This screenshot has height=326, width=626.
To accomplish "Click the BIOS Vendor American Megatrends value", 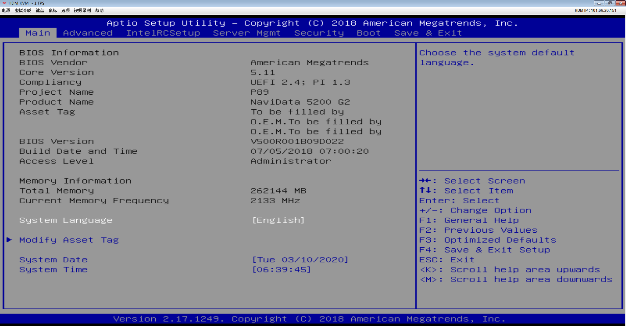I will click(310, 62).
